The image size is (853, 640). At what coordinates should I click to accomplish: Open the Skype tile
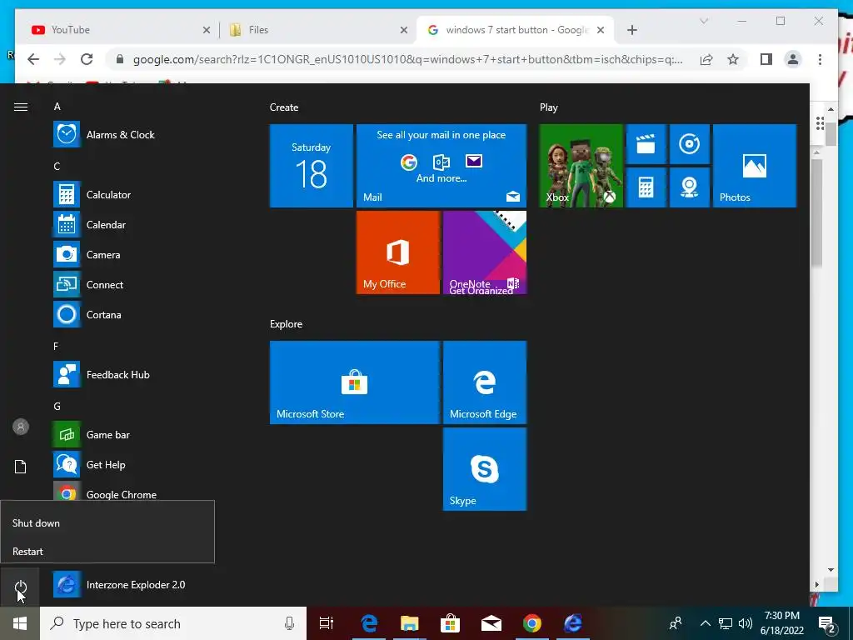coord(485,469)
